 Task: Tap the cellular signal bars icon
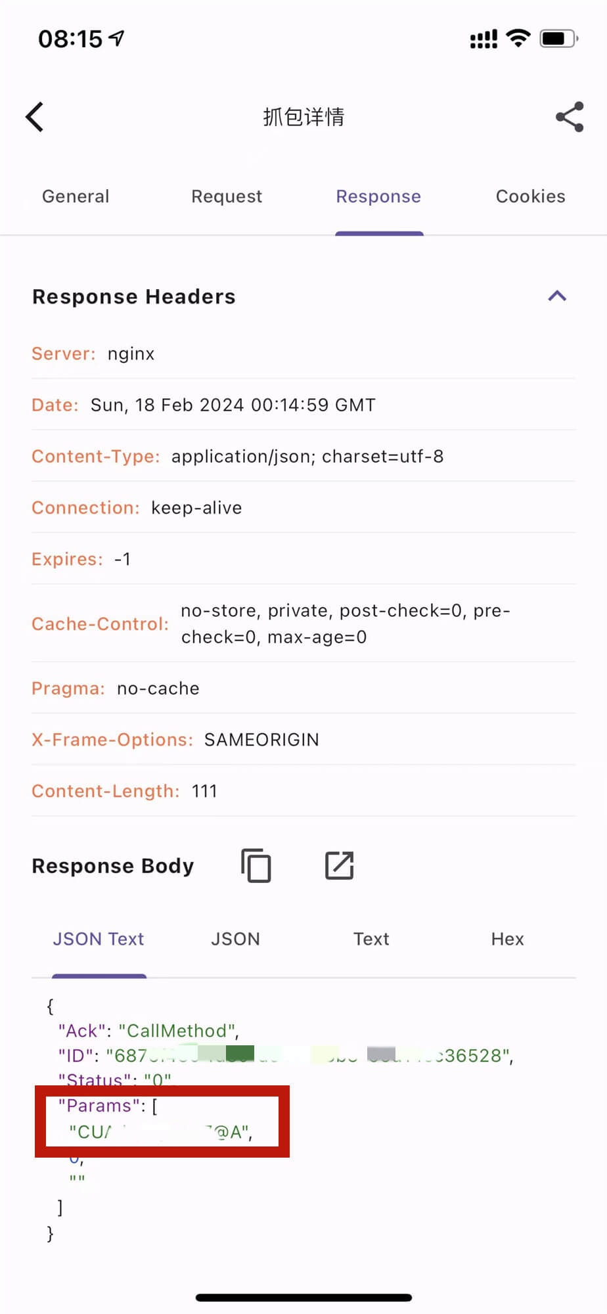(x=483, y=39)
